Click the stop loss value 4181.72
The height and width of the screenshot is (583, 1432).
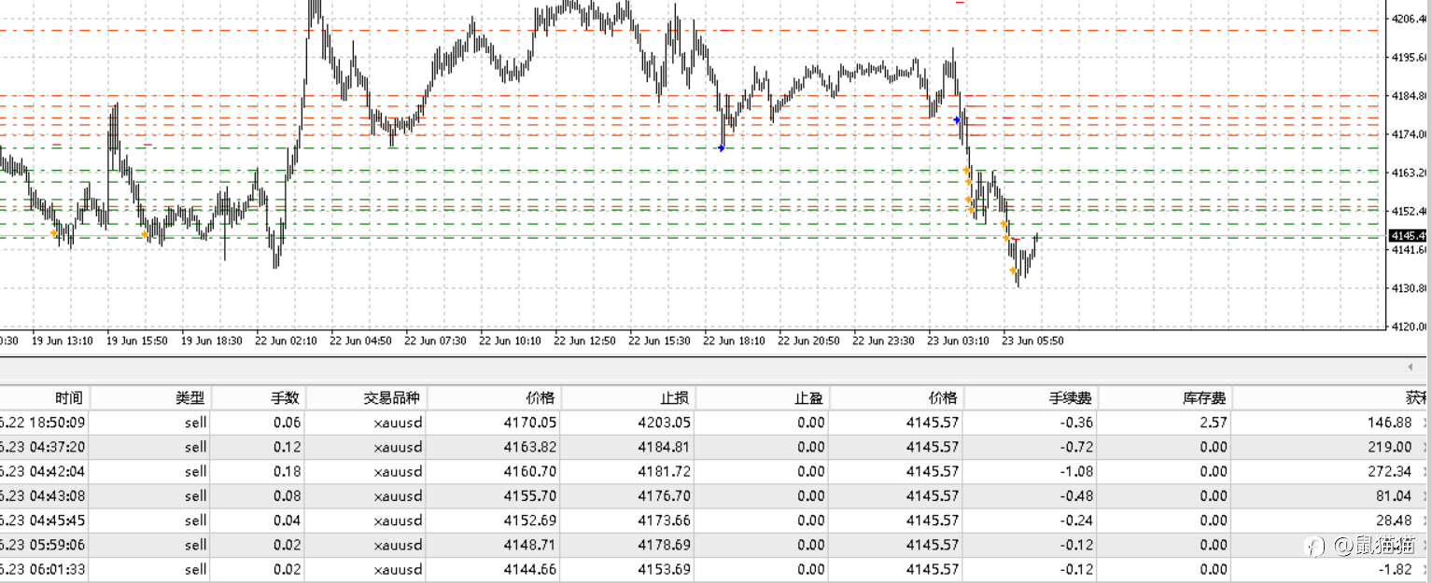pyautogui.click(x=665, y=471)
